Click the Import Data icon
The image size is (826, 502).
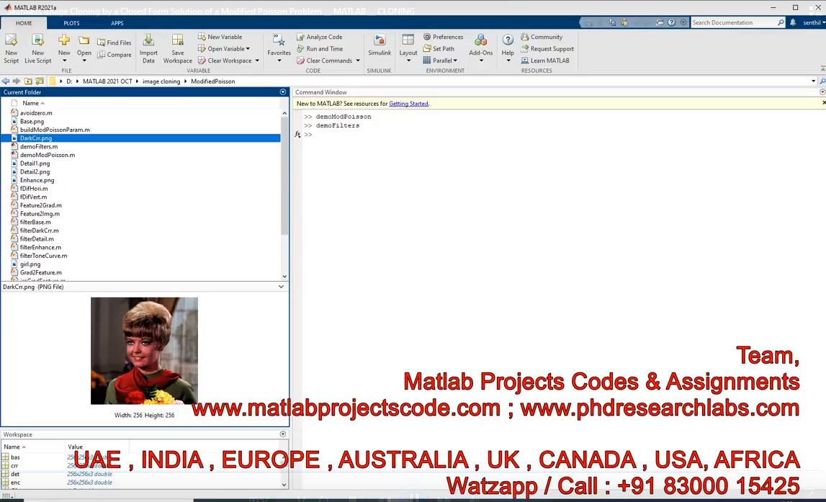148,41
